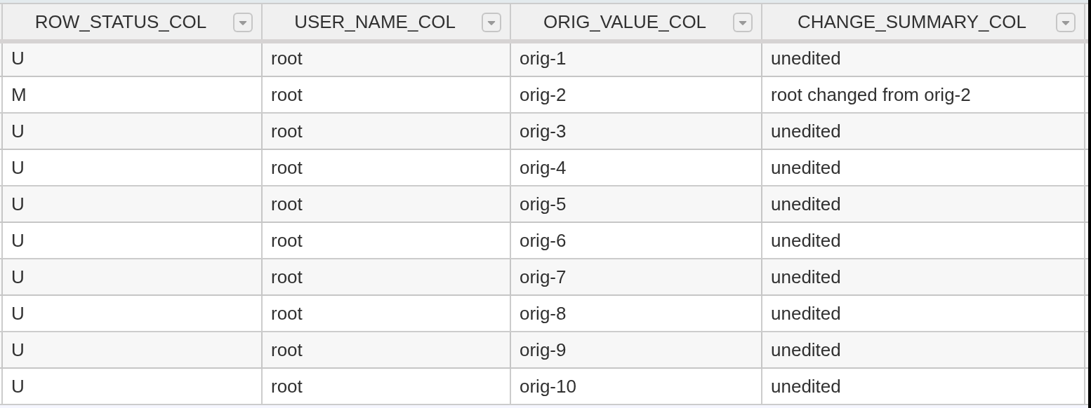Image resolution: width=1091 pixels, height=408 pixels.
Task: Select the user name cell in the orig-8 row
Action: tap(386, 313)
